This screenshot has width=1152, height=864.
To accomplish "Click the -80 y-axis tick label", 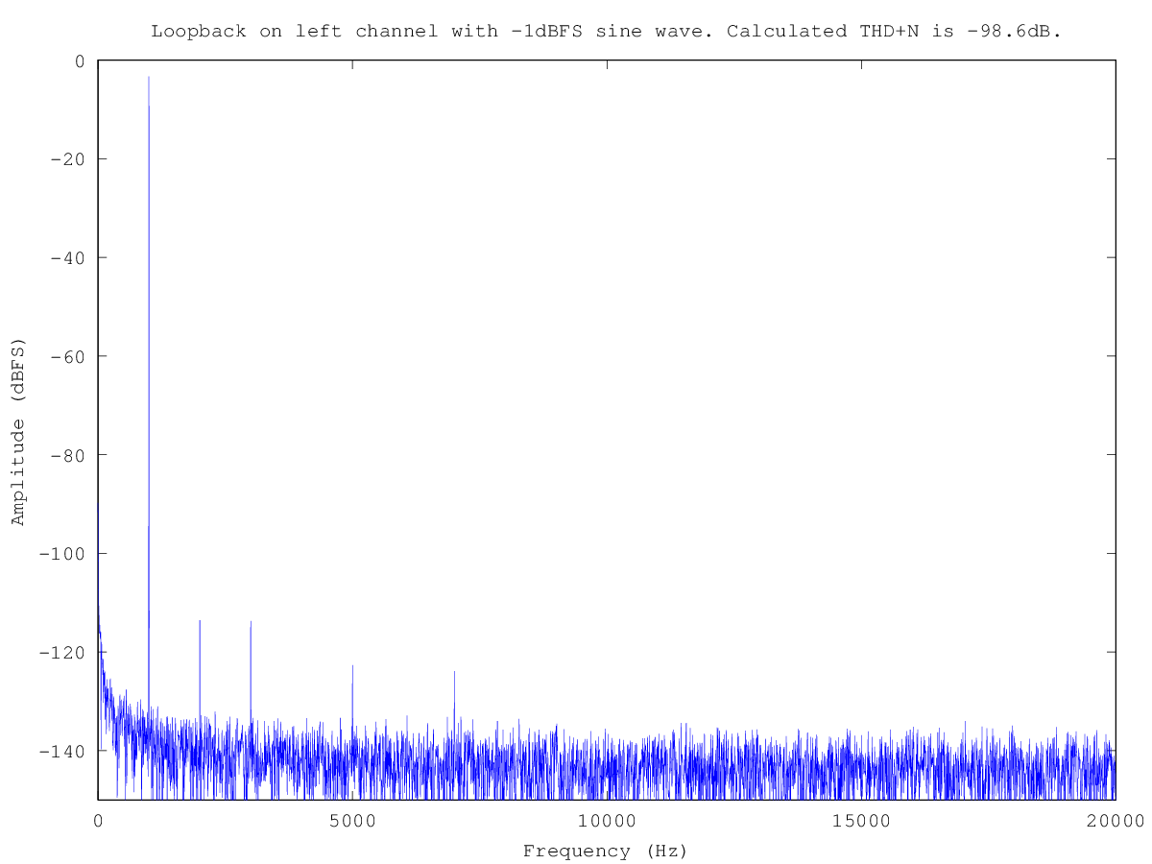I will click(x=67, y=455).
